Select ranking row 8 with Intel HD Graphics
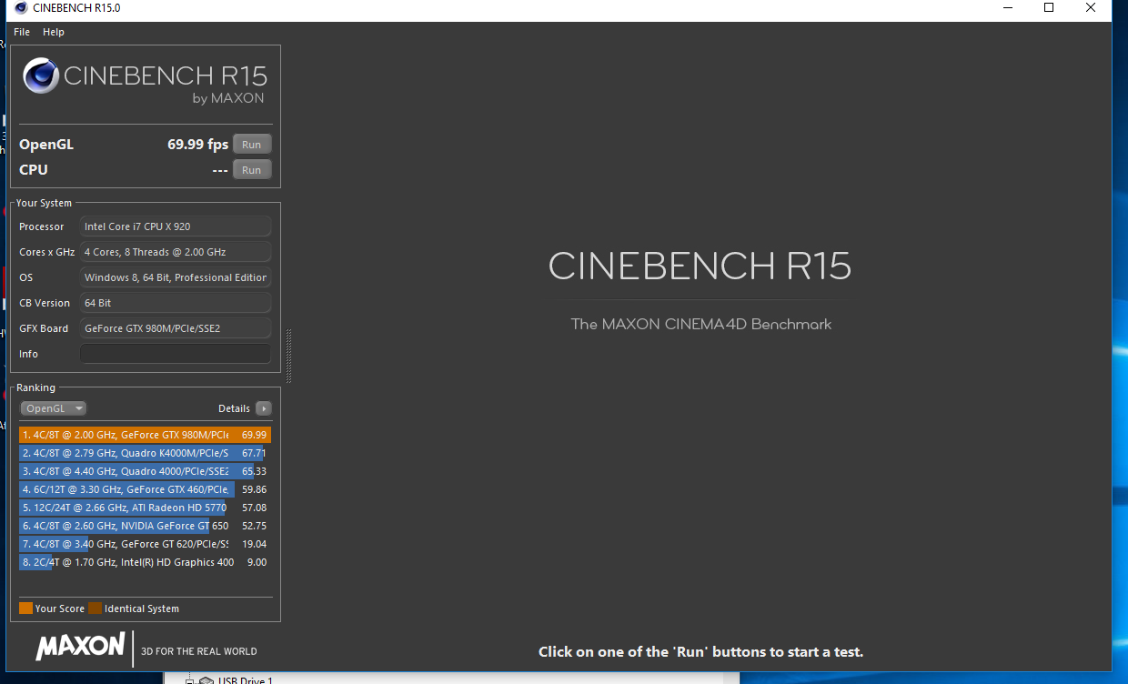The image size is (1128, 684). tap(145, 562)
